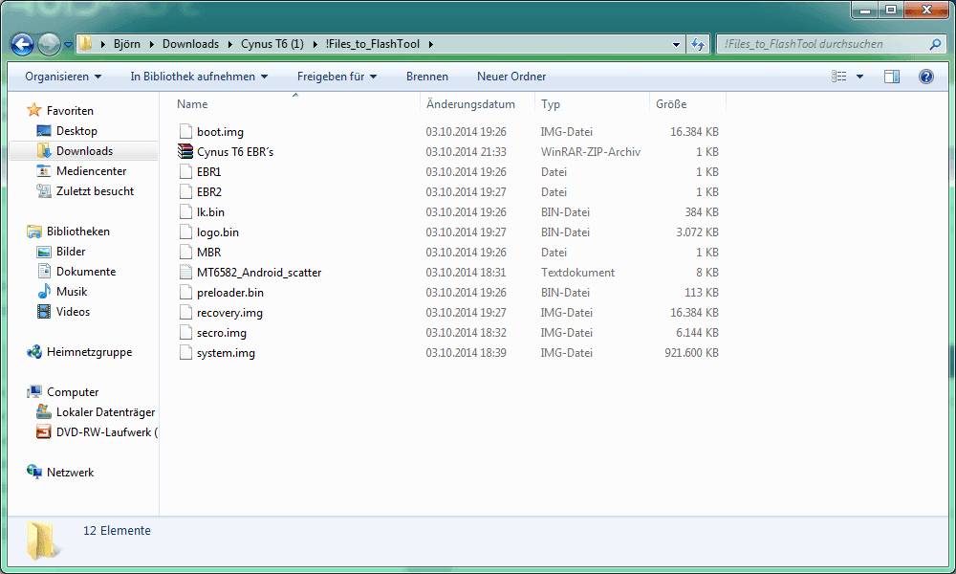
Task: Open In Bibliothek aufnehmen menu
Action: 200,77
